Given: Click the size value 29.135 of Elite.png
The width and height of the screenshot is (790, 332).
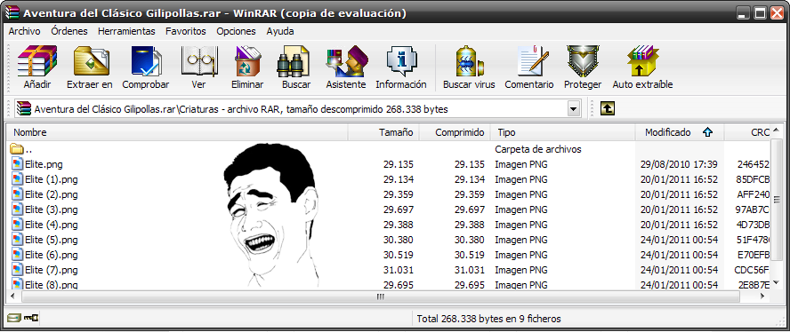Looking at the screenshot, I should (399, 164).
